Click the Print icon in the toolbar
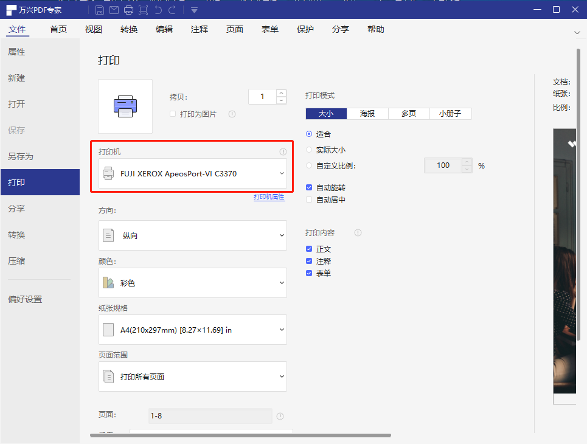 (x=128, y=9)
